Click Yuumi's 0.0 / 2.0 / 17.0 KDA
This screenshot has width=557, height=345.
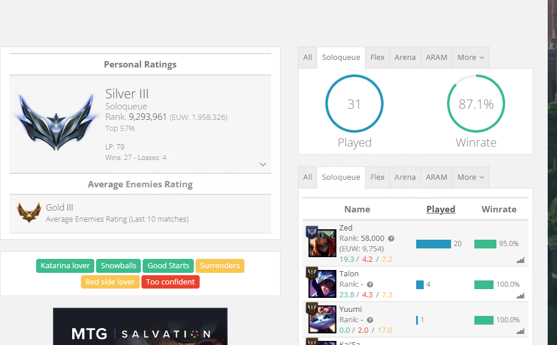366,330
